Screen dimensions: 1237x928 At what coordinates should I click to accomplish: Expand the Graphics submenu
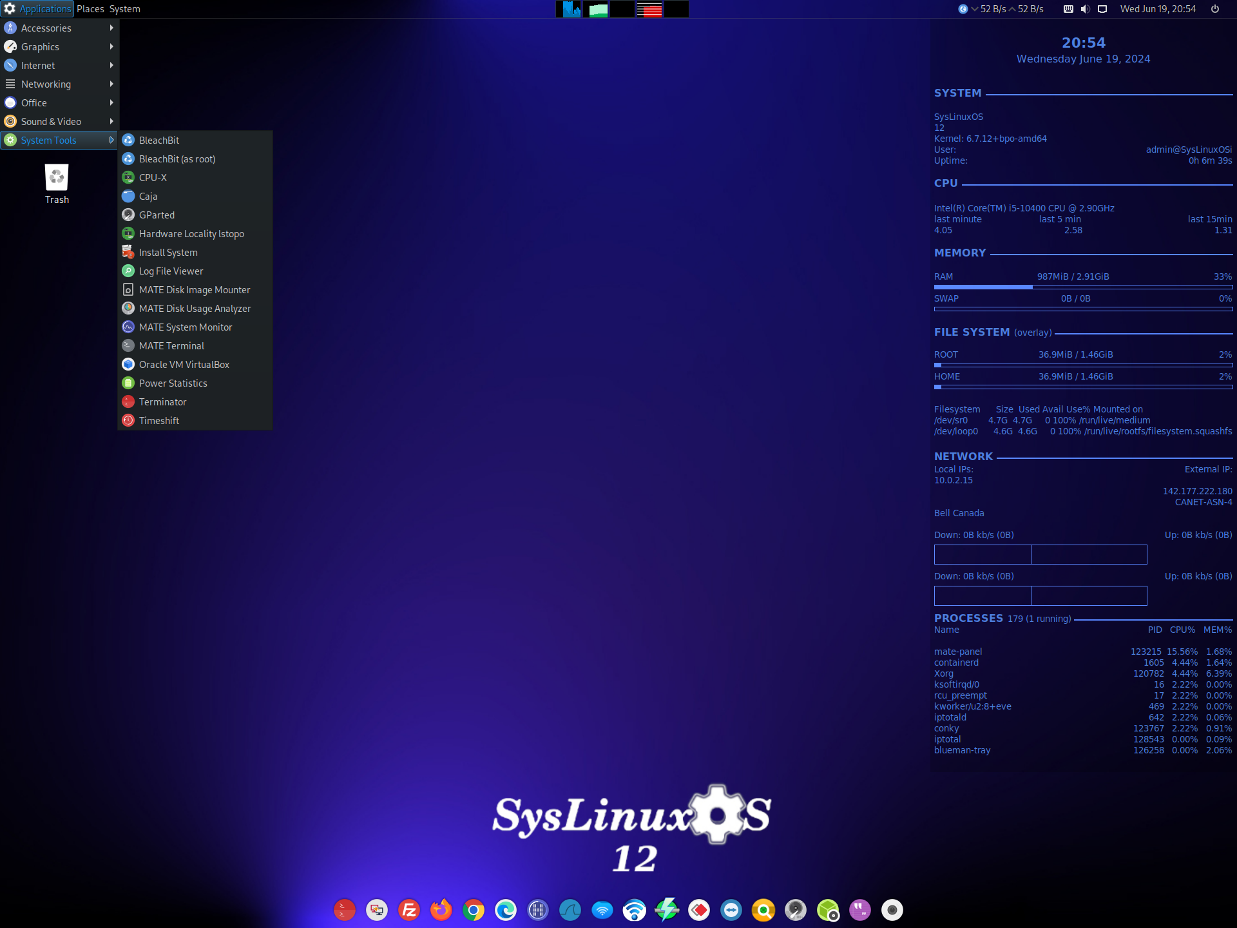[59, 46]
